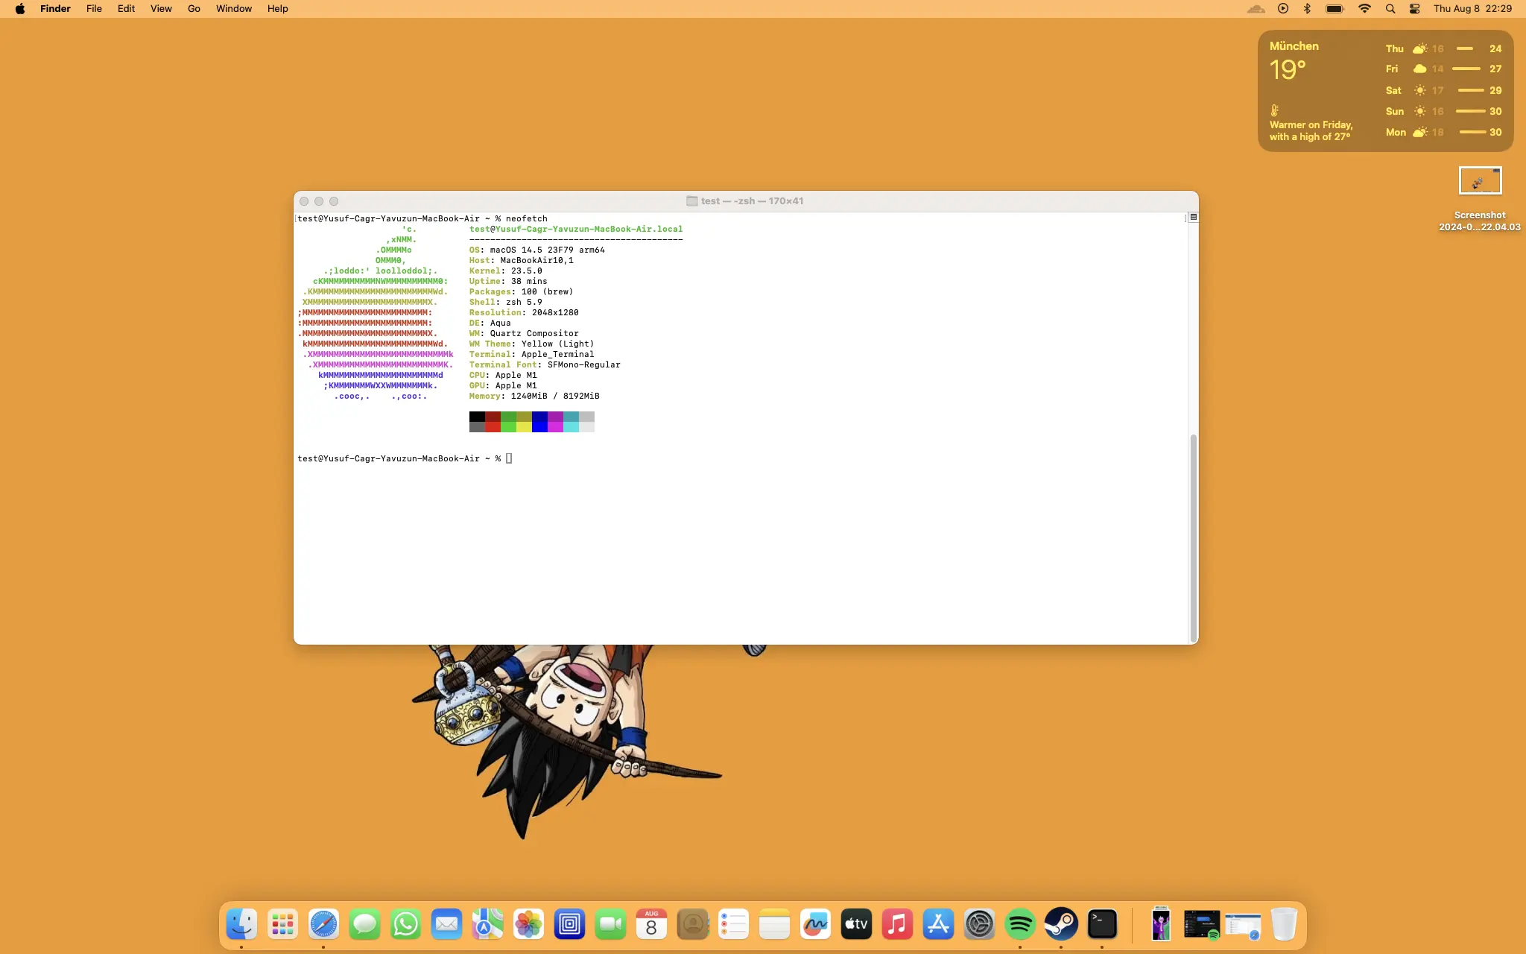This screenshot has height=954, width=1526.
Task: Launch Reminders from the dock
Action: pos(733,924)
